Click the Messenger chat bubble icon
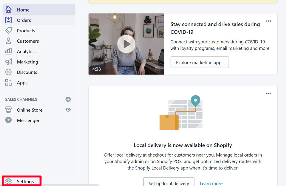The height and width of the screenshot is (186, 286). (x=8, y=120)
